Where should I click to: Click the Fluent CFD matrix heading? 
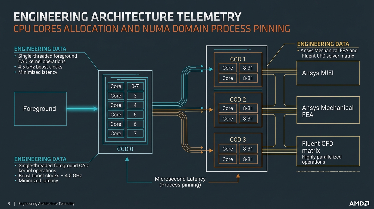click(317, 147)
